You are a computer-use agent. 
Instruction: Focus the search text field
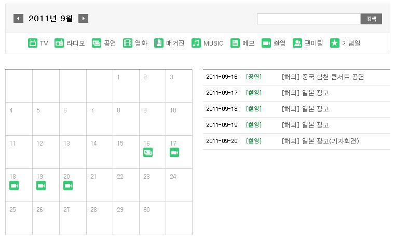(308, 19)
